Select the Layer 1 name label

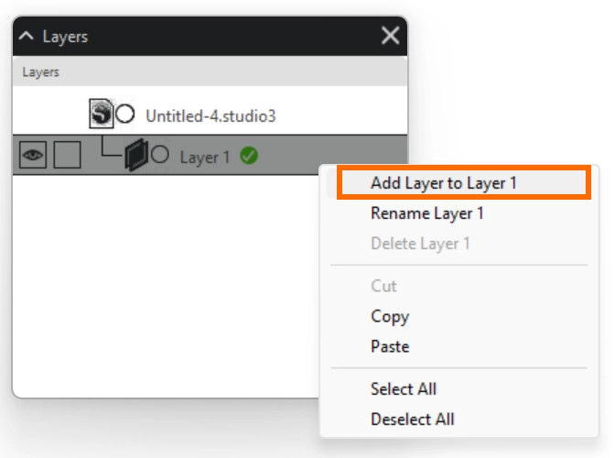[x=205, y=157]
